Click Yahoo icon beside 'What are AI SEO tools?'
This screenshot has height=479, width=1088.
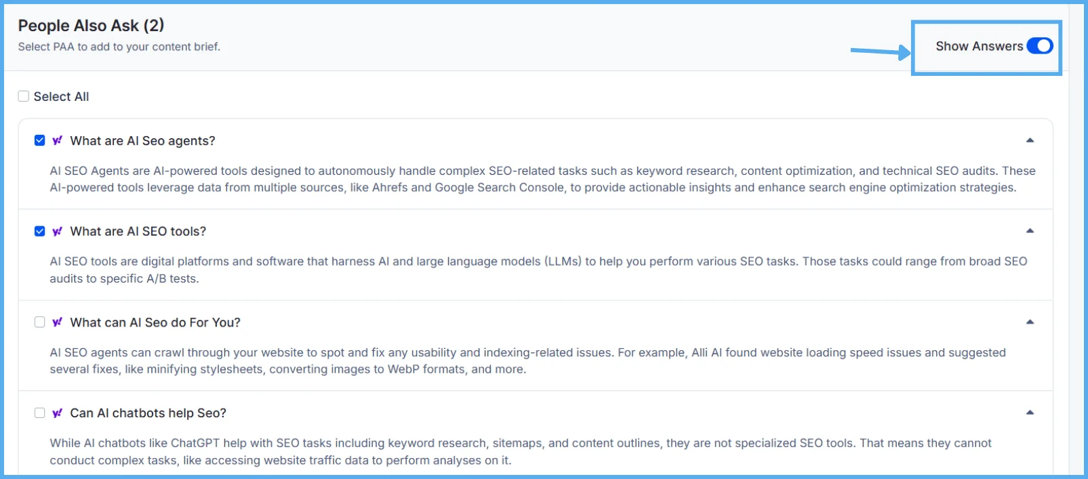(x=57, y=231)
